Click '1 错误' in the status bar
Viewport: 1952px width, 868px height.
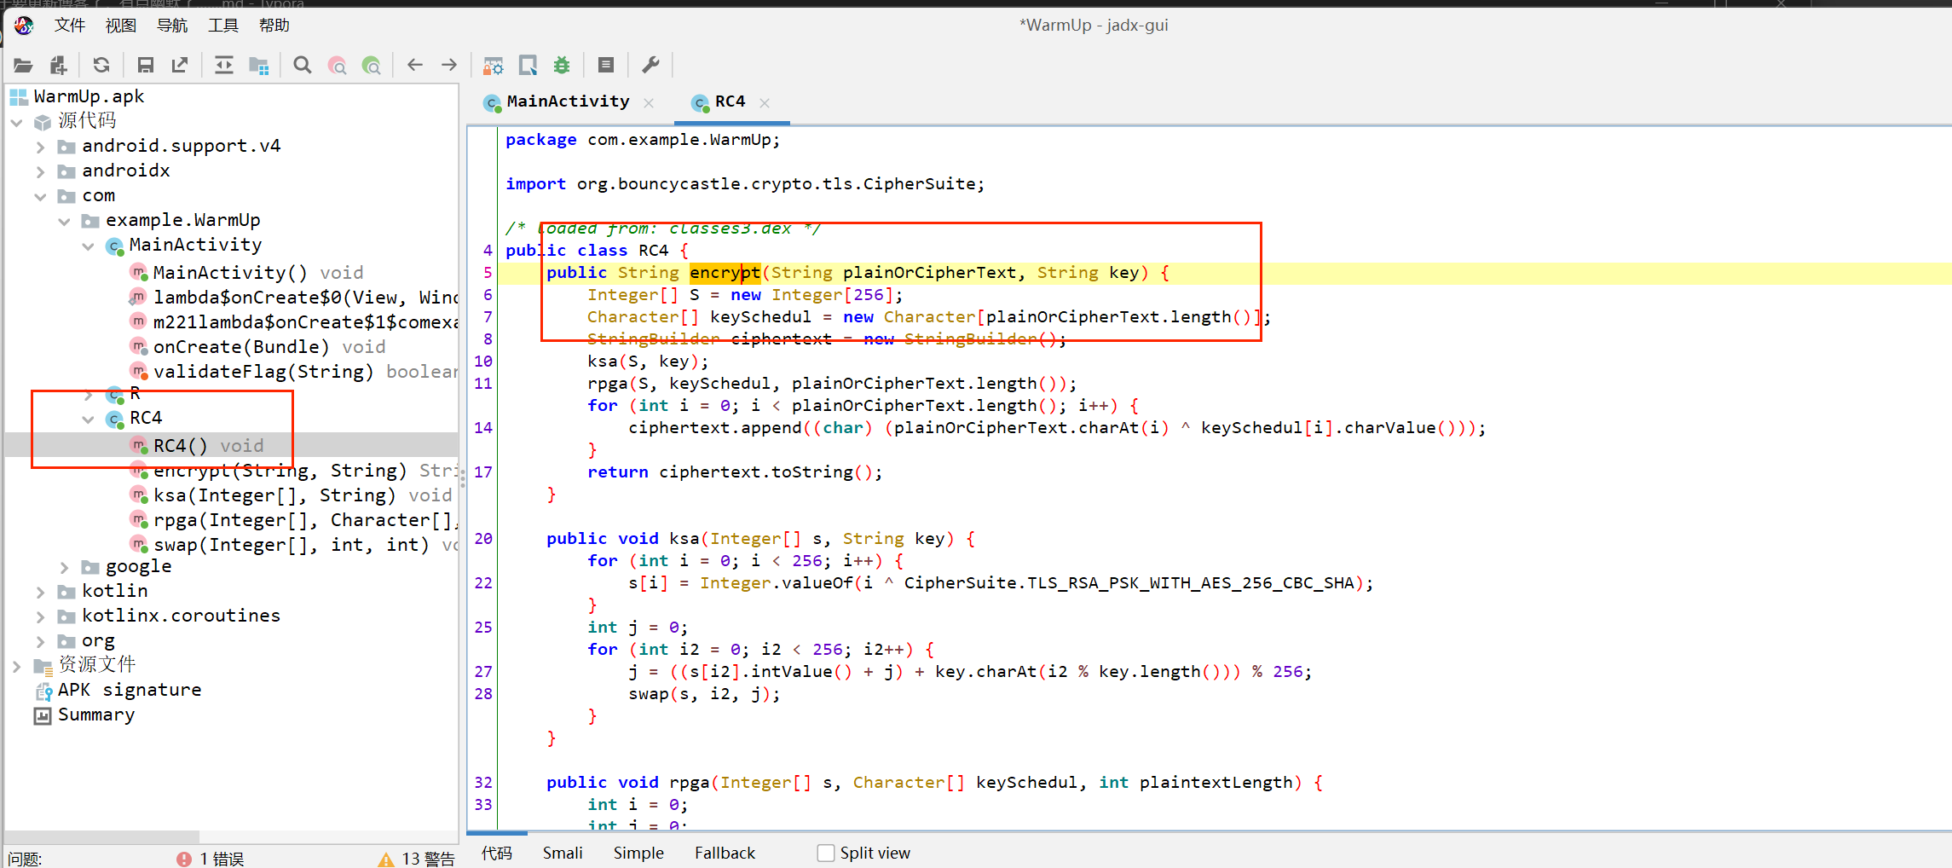pos(222,859)
